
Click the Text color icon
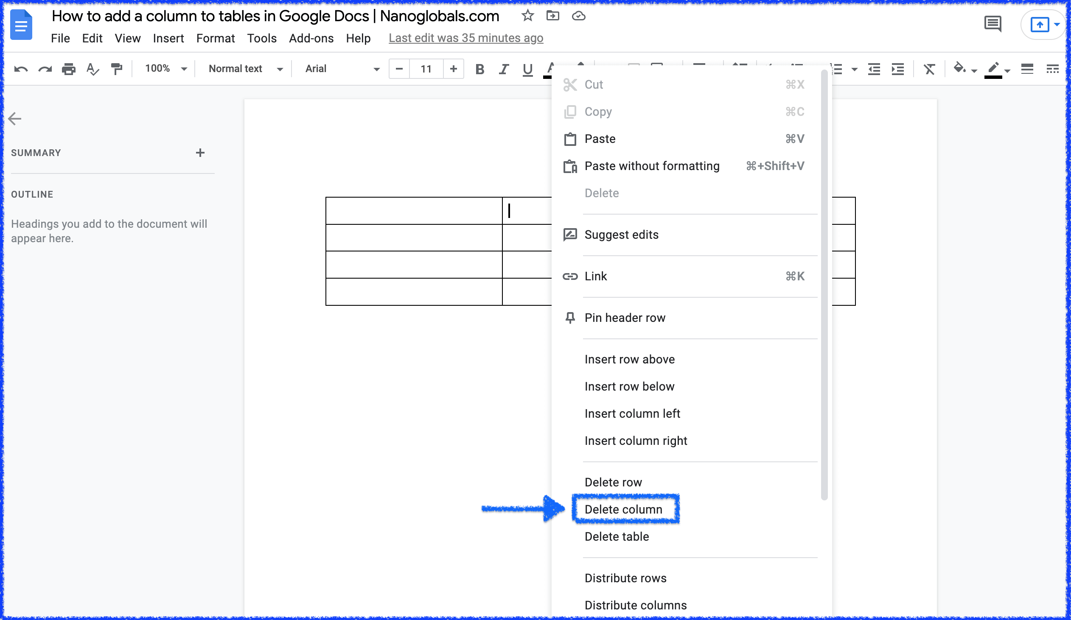tap(553, 69)
